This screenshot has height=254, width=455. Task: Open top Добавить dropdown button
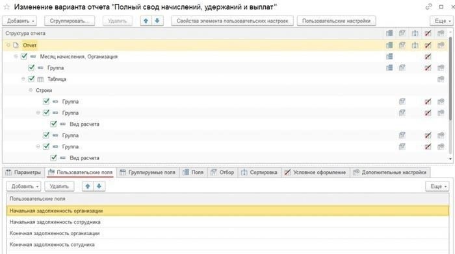pyautogui.click(x=19, y=21)
